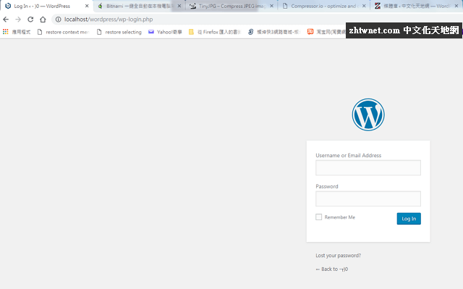
Task: Close the TinyJPG tab
Action: click(272, 6)
